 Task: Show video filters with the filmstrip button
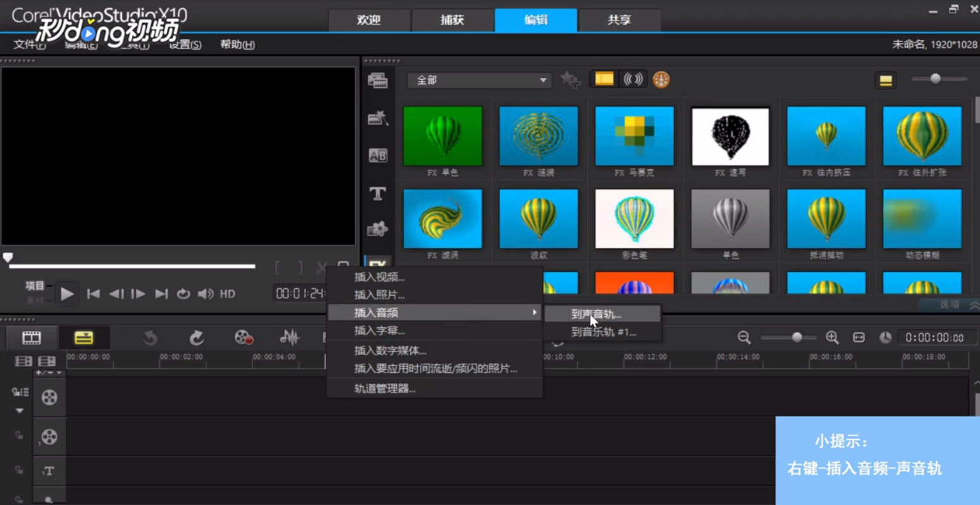pyautogui.click(x=604, y=79)
